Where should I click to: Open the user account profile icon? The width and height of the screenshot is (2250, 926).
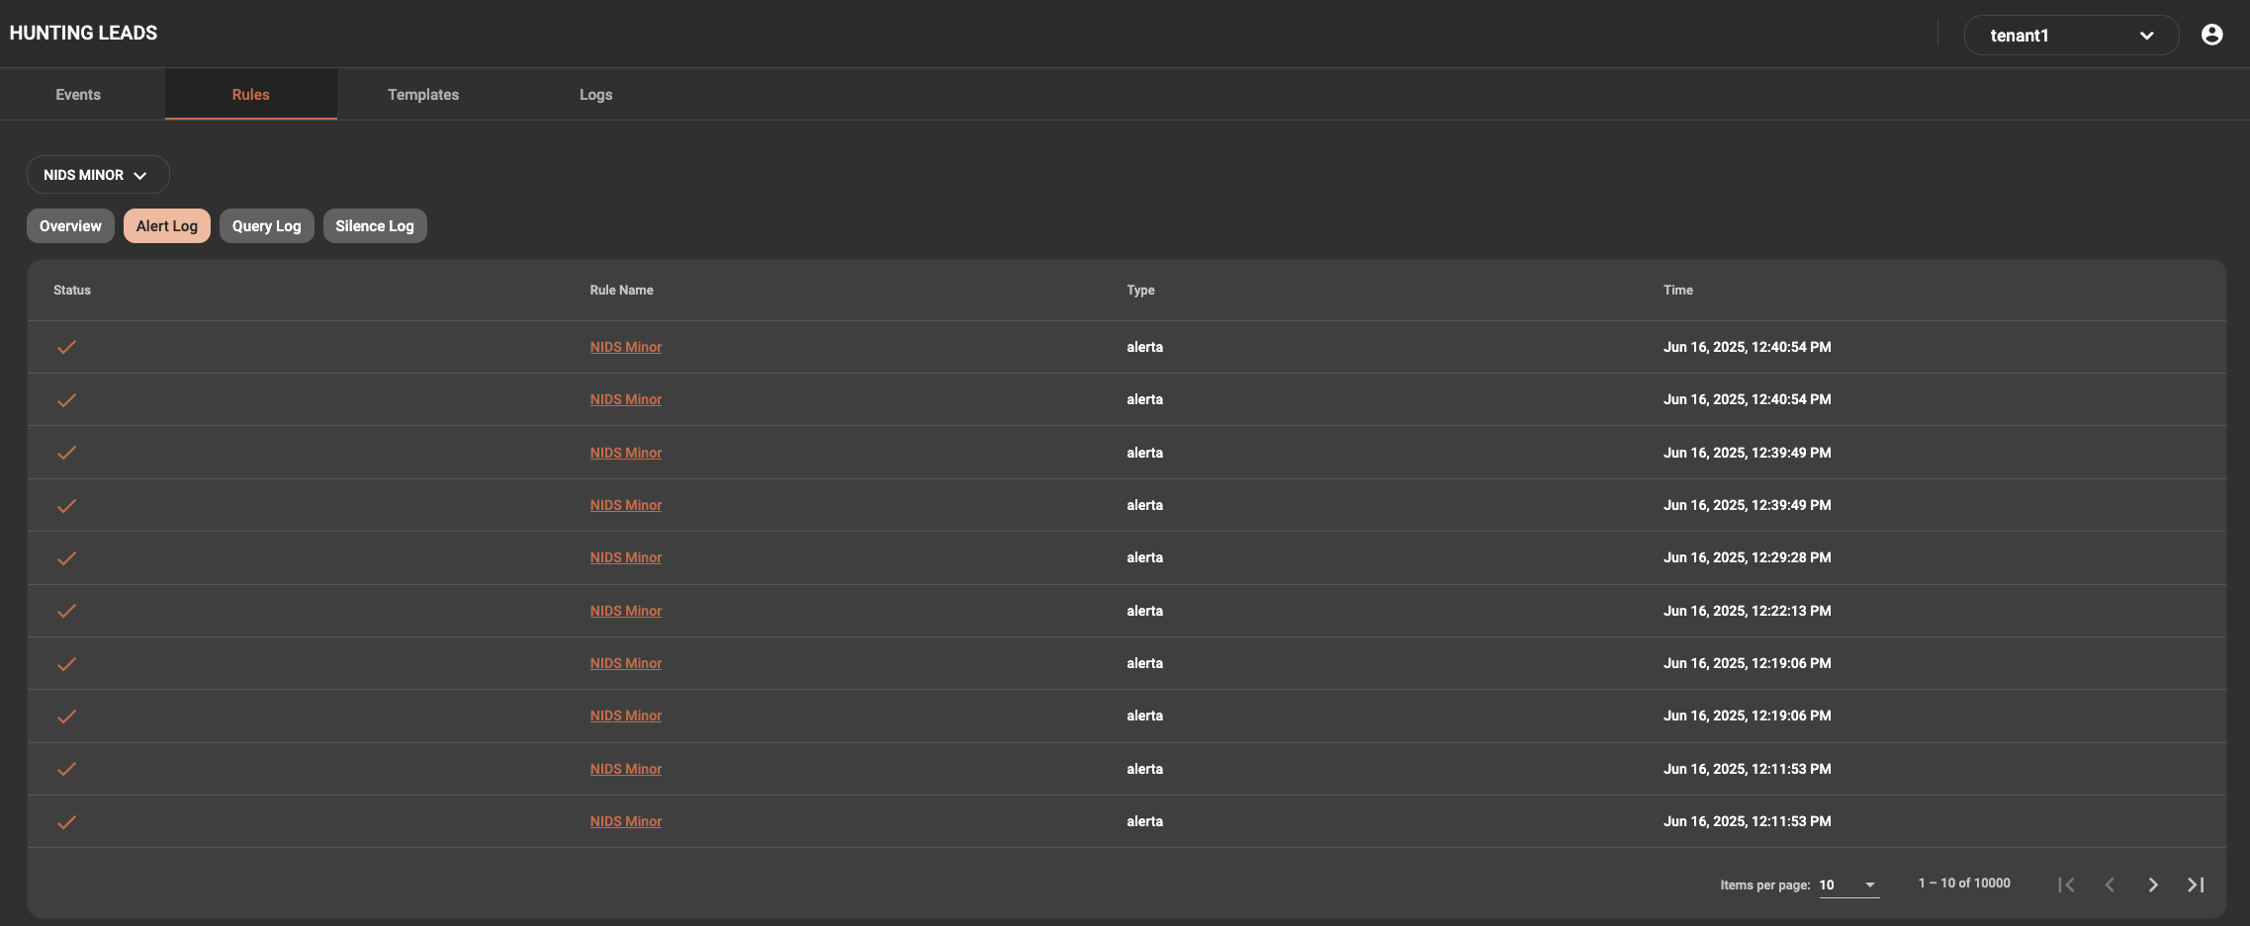coord(2211,35)
